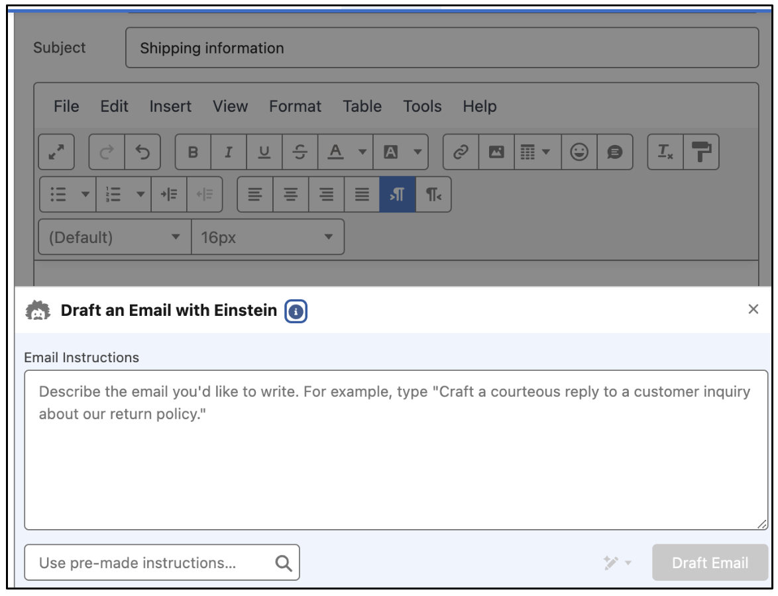Open the emoji picker icon
The width and height of the screenshot is (778, 596).
(579, 152)
